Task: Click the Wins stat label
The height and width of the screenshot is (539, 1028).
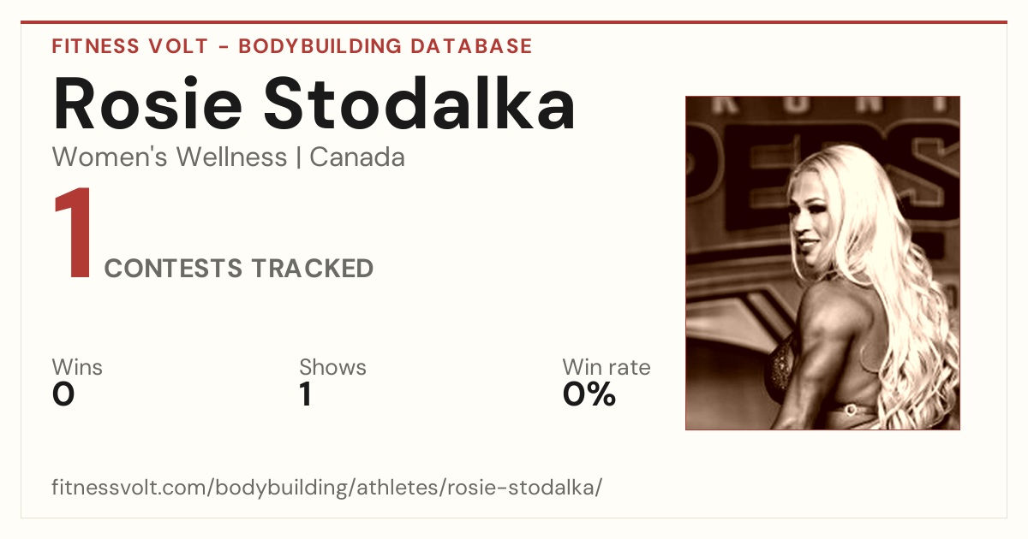Action: coord(77,367)
